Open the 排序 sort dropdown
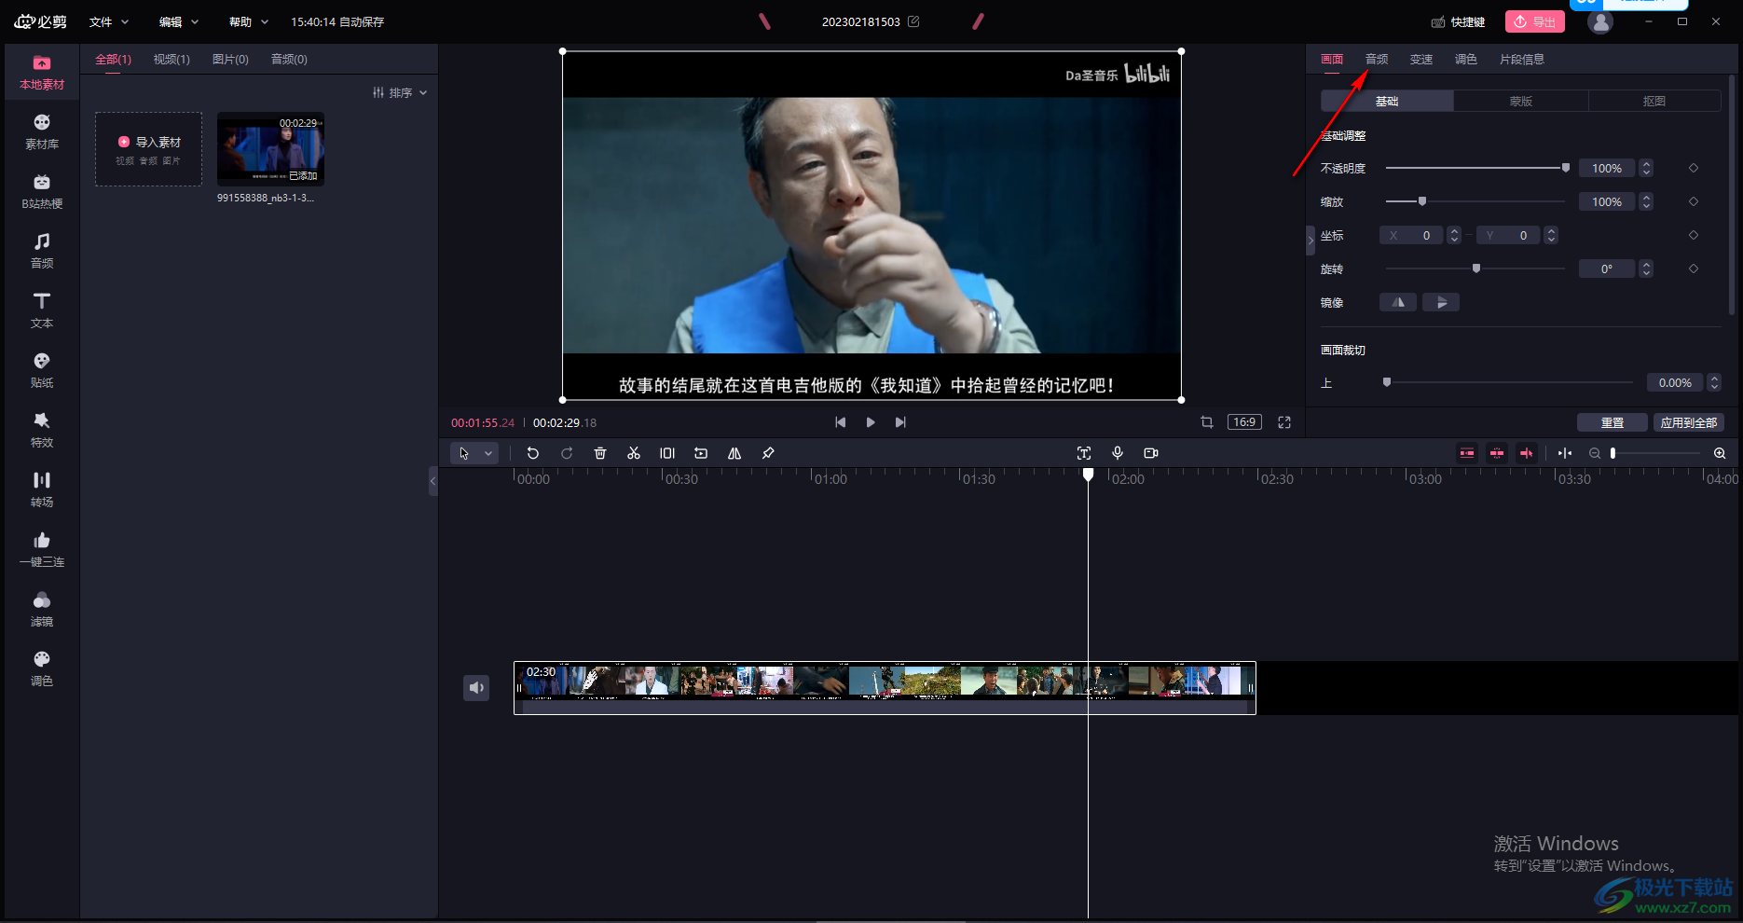Image resolution: width=1743 pixels, height=923 pixels. click(x=400, y=92)
